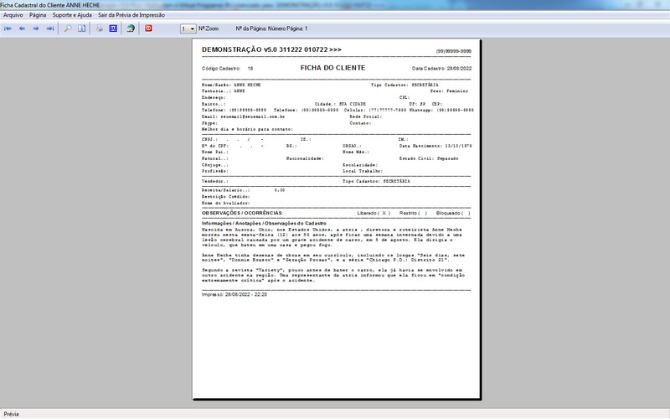Screen dimensions: 670x419
Task: Click 'Nº da Página: Número Página: 1' text
Action: pyautogui.click(x=271, y=28)
